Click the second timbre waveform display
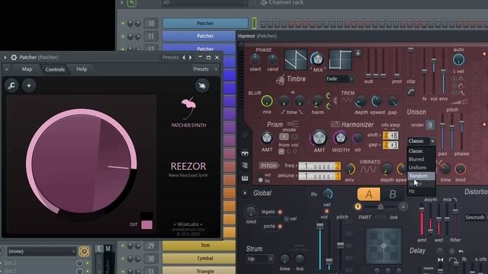The image size is (488, 274). point(341,59)
